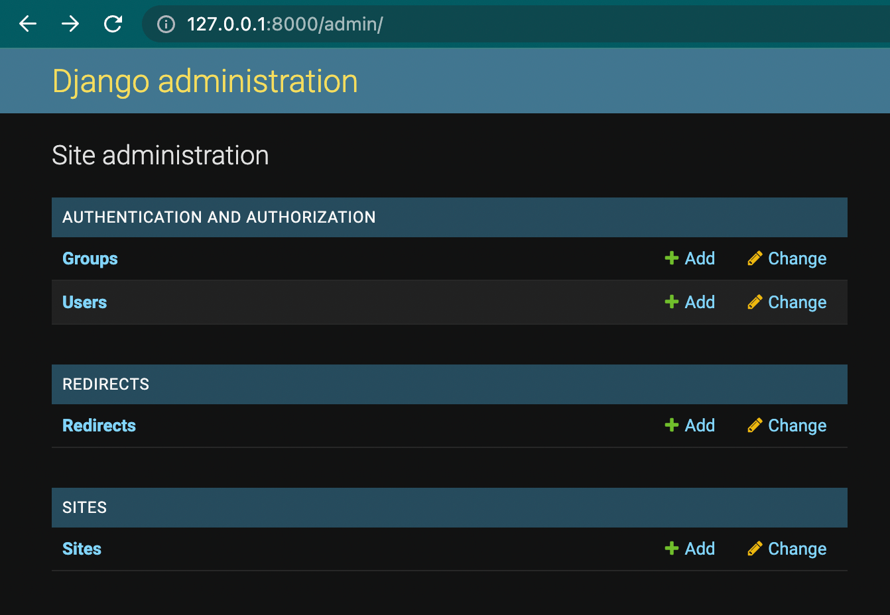Click the green plus icon for Users
The width and height of the screenshot is (890, 615).
click(x=672, y=302)
